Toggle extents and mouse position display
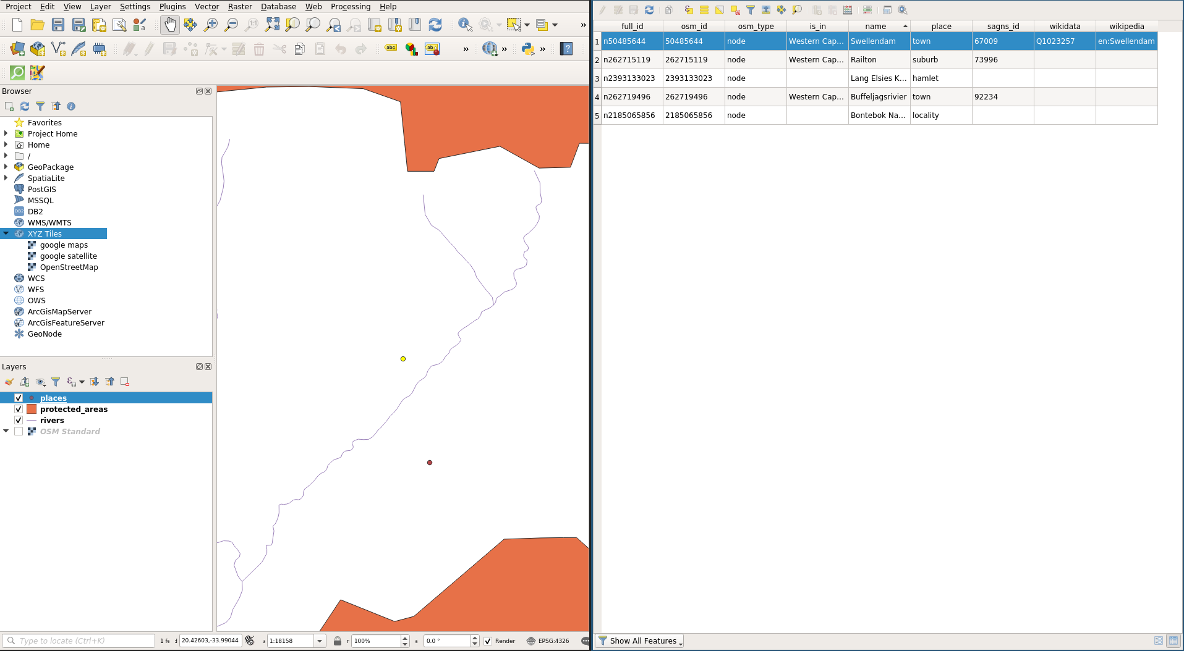 [250, 640]
